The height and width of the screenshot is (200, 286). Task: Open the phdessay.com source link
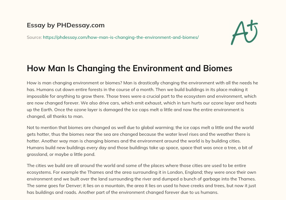[x=121, y=37]
